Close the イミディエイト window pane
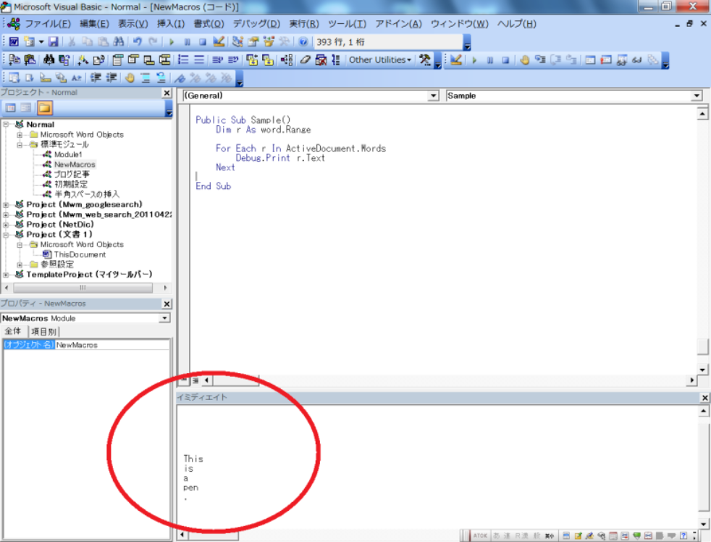 (704, 398)
